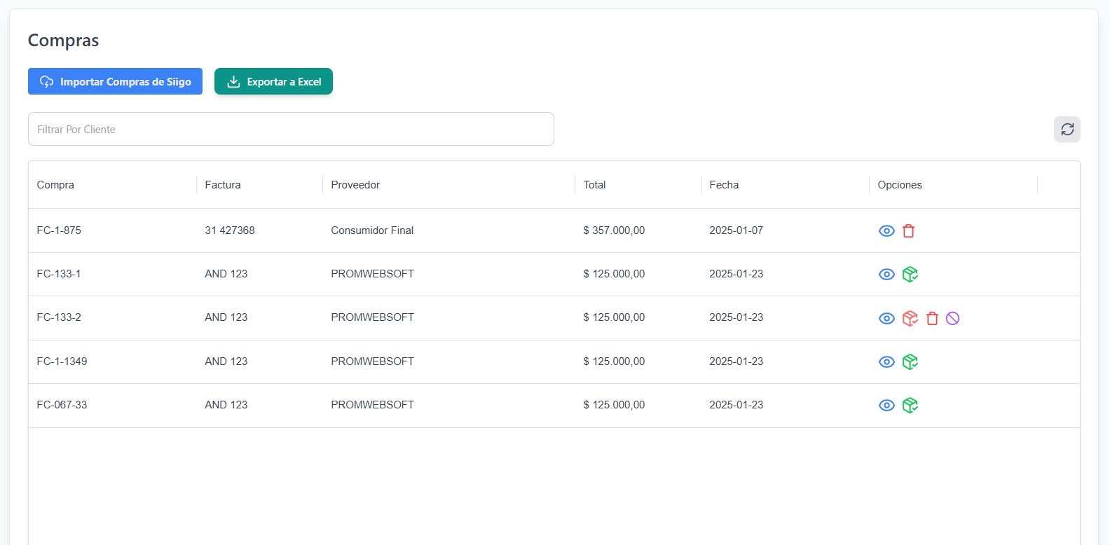View purchase FC-1-1349 eye icon
The image size is (1110, 545).
pyautogui.click(x=886, y=362)
